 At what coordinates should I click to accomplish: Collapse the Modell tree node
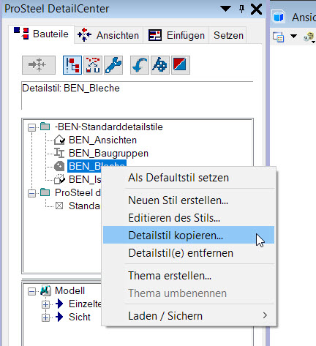tap(31, 291)
